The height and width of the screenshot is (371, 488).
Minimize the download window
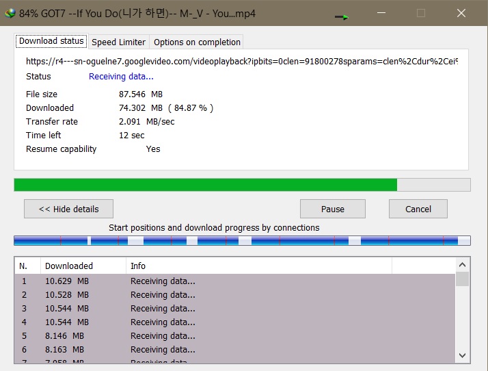click(381, 13)
